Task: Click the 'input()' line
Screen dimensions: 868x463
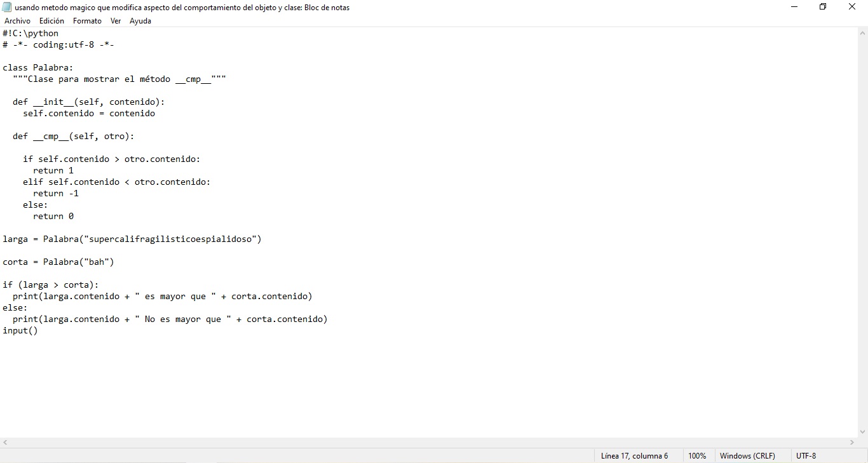Action: click(x=20, y=330)
